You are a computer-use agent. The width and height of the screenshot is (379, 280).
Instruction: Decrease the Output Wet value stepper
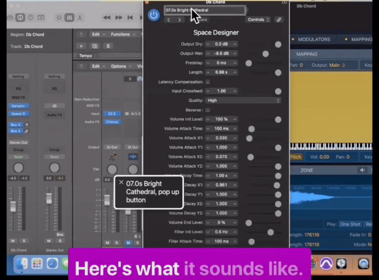pyautogui.click(x=208, y=54)
